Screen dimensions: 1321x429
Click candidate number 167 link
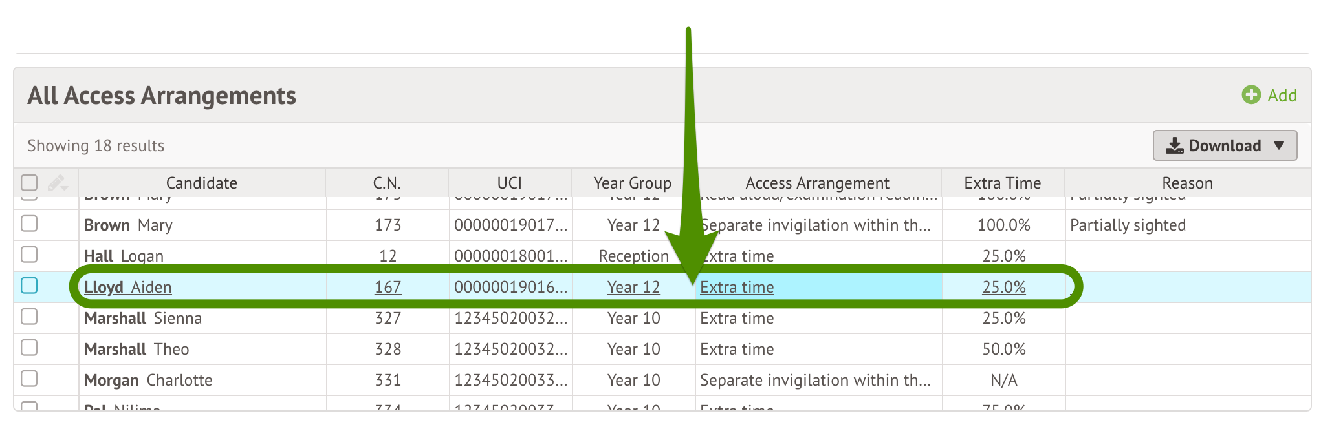[x=388, y=288]
